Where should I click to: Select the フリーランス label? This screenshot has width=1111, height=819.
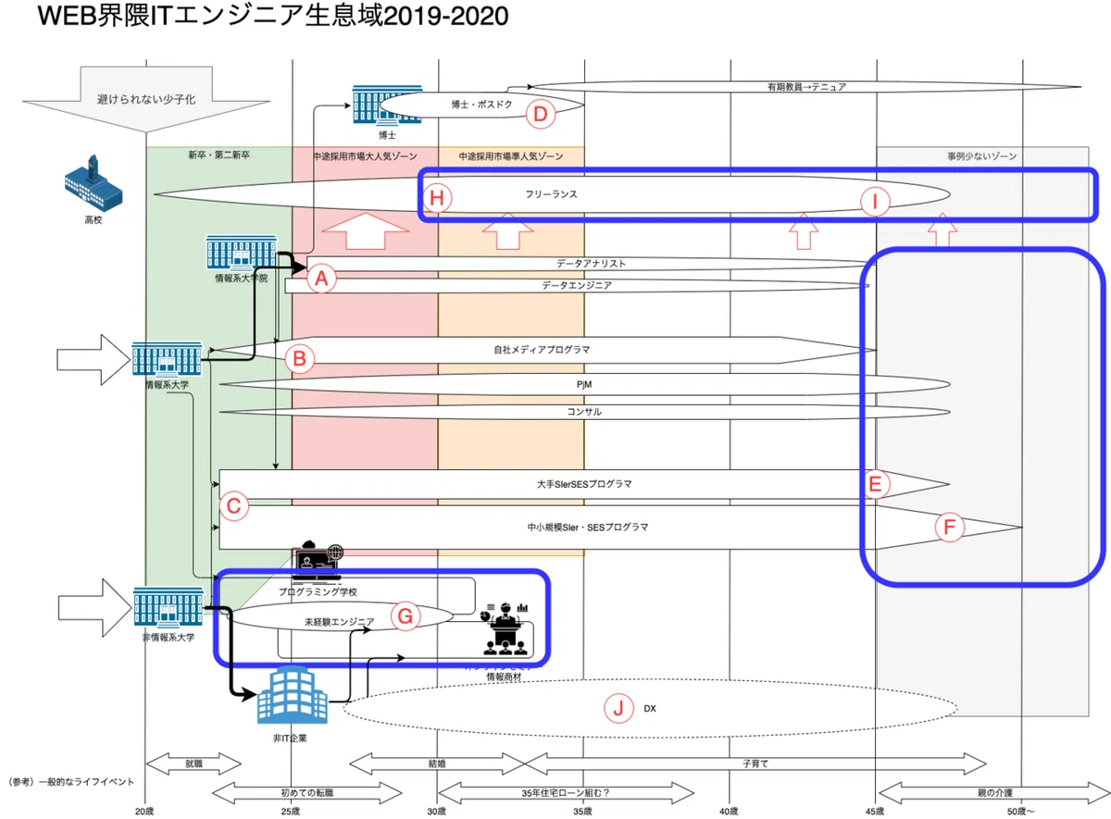pos(550,195)
